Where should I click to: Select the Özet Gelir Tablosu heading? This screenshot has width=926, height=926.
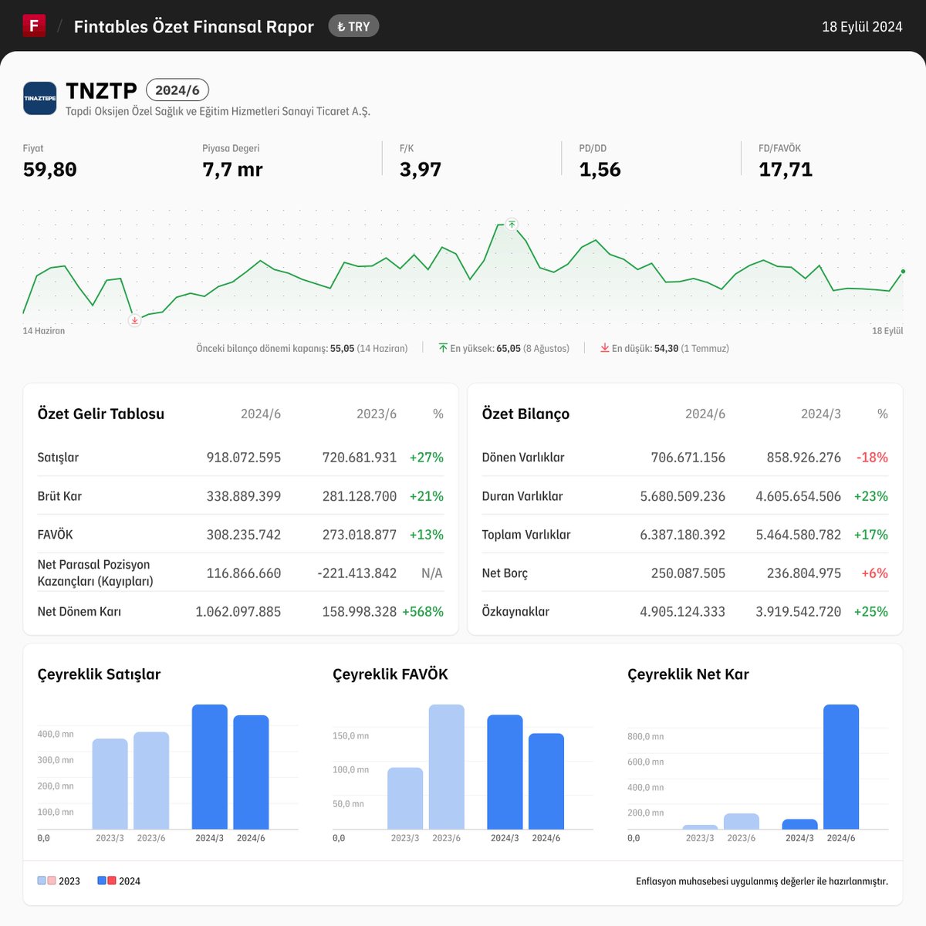click(100, 414)
